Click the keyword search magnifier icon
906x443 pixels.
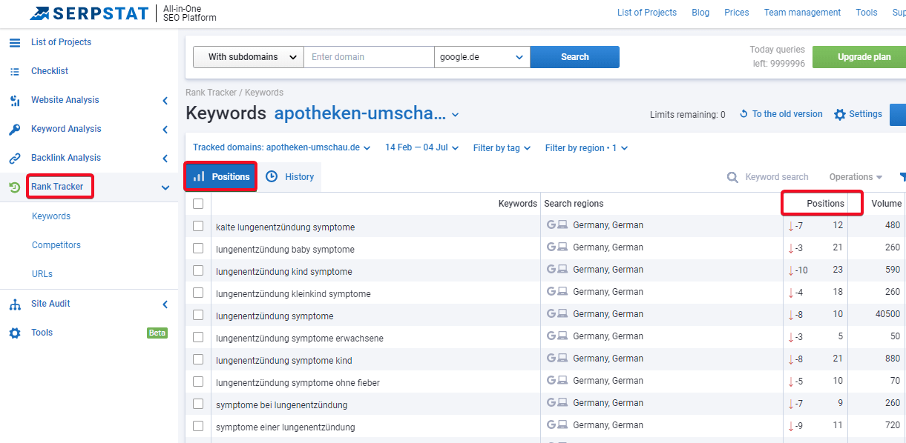click(x=732, y=177)
